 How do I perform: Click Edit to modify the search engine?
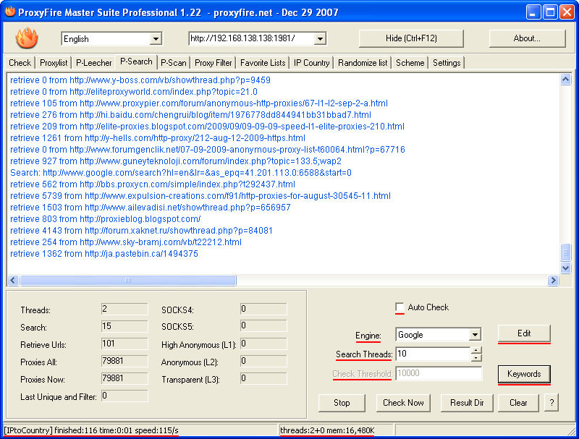[x=524, y=333]
